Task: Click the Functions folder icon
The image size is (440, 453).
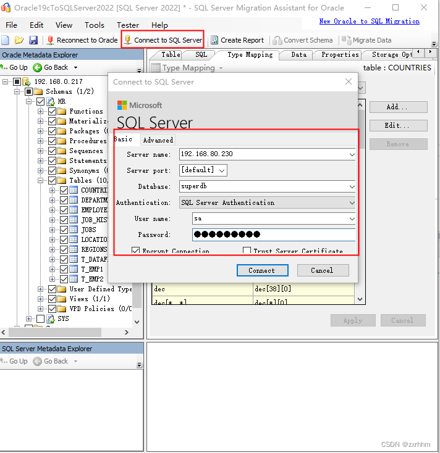Action: 61,111
